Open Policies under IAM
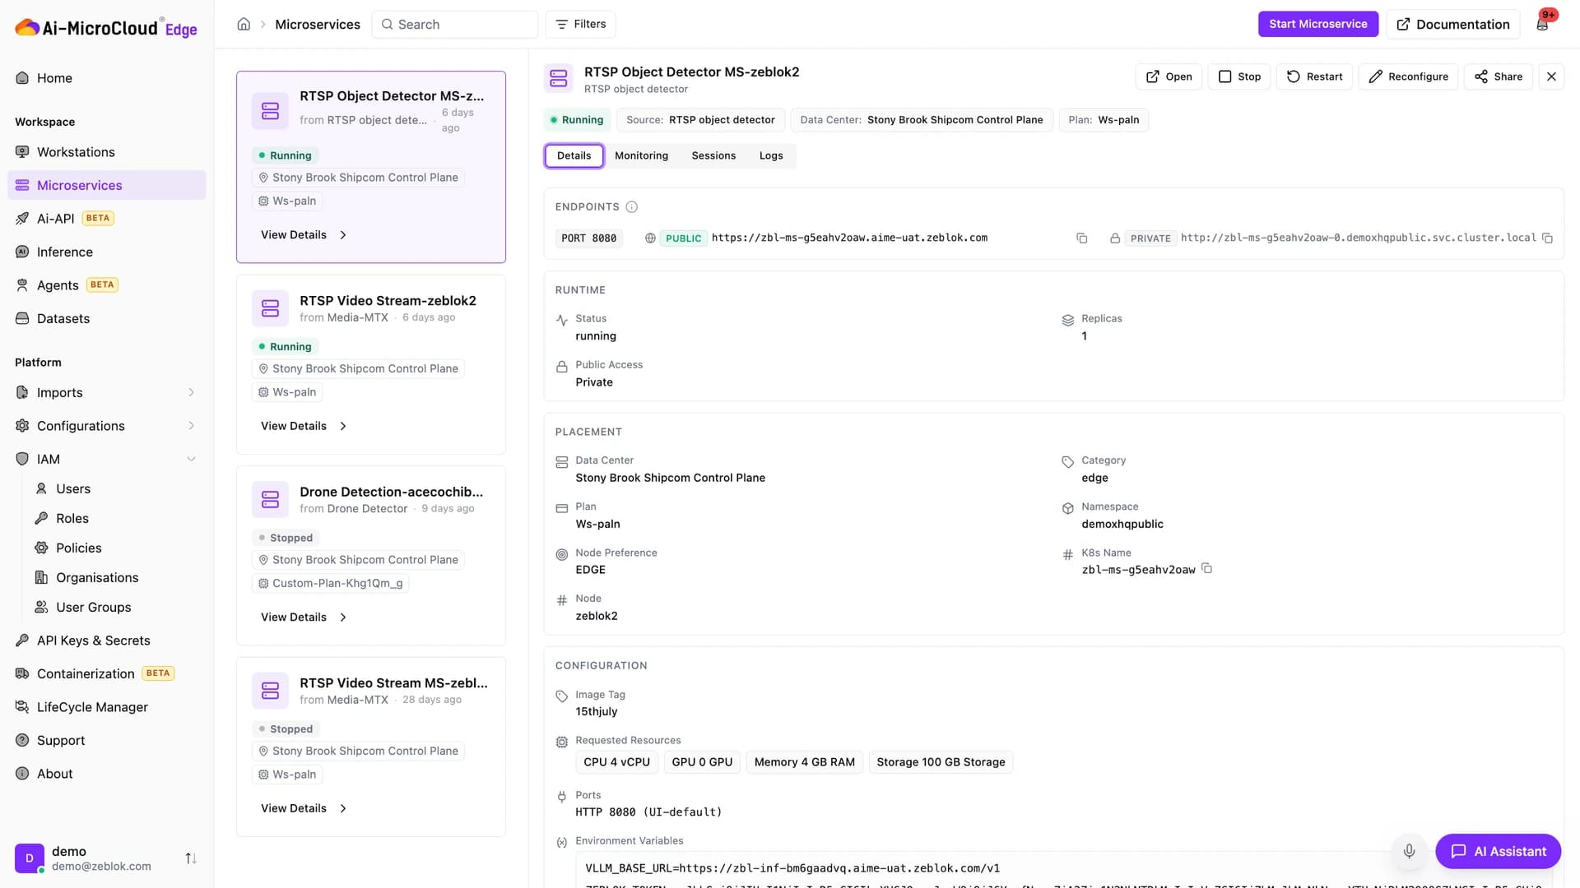This screenshot has width=1580, height=888. [x=115, y=548]
